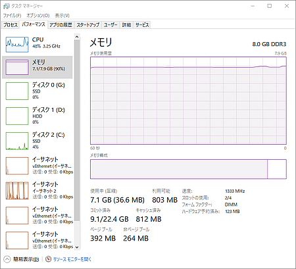Switch to the アプリの履歴 tab
This screenshot has width=296, height=269.
tap(61, 25)
